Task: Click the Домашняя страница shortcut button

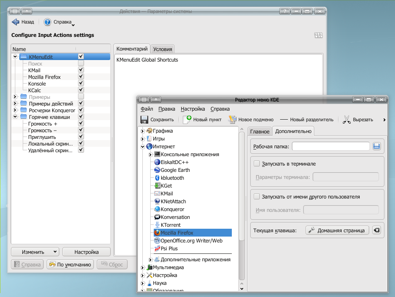Action: [x=337, y=230]
